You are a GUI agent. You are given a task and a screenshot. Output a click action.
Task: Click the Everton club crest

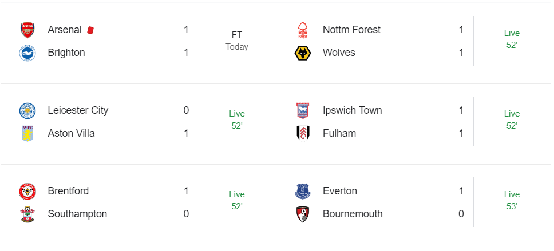[x=302, y=191]
